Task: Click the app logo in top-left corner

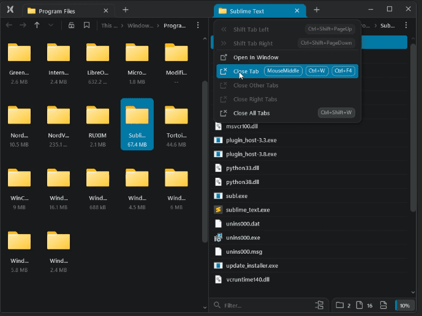Action: coord(10,10)
